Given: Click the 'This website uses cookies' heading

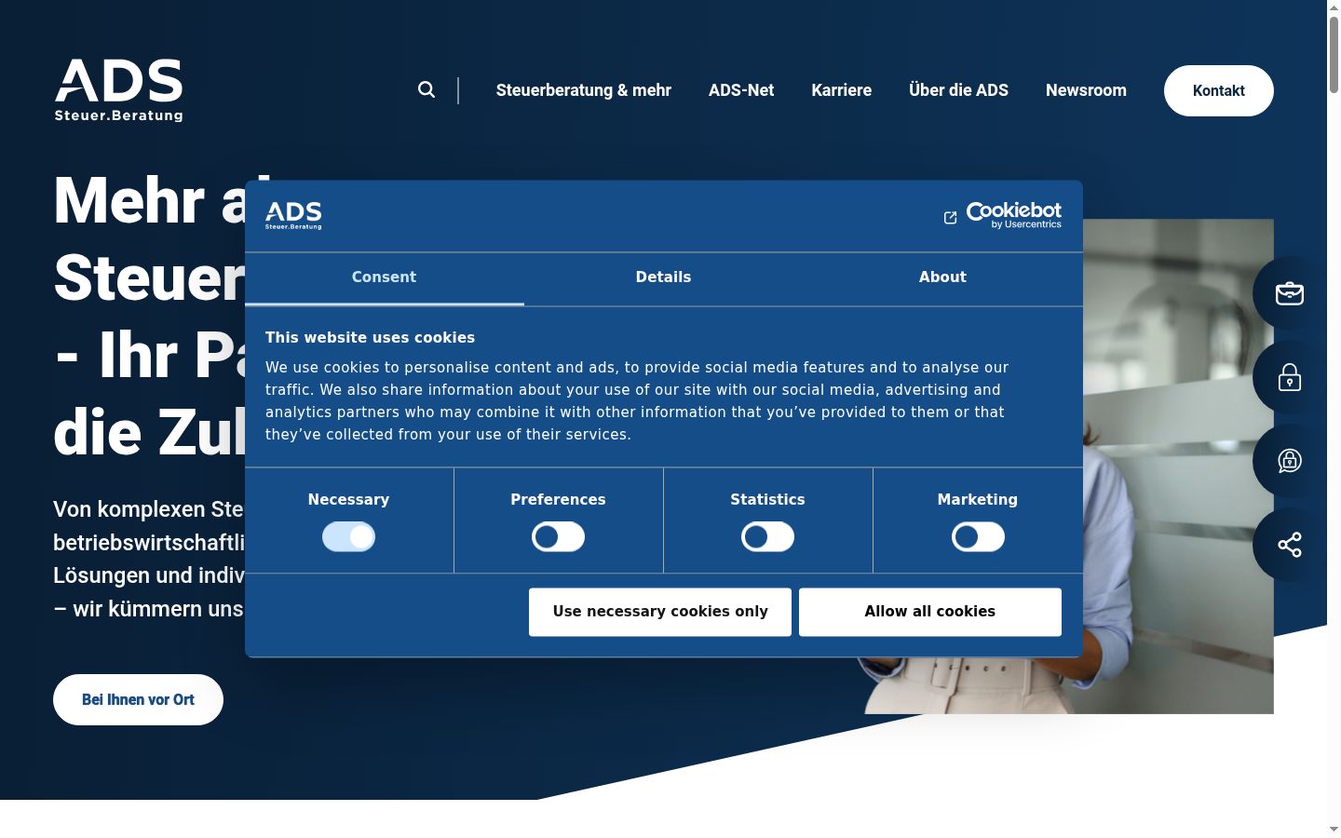Looking at the screenshot, I should (x=370, y=338).
